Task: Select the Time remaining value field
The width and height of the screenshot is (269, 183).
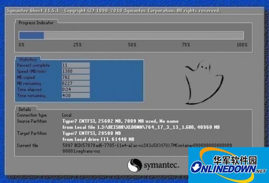Action: tap(76, 96)
